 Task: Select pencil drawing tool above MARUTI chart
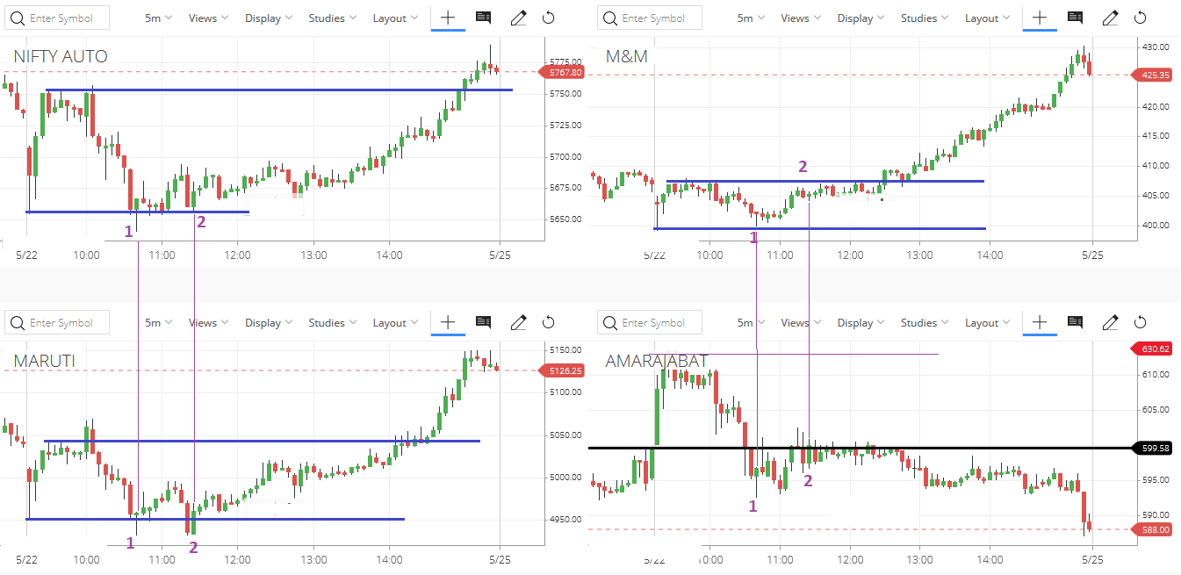[518, 322]
